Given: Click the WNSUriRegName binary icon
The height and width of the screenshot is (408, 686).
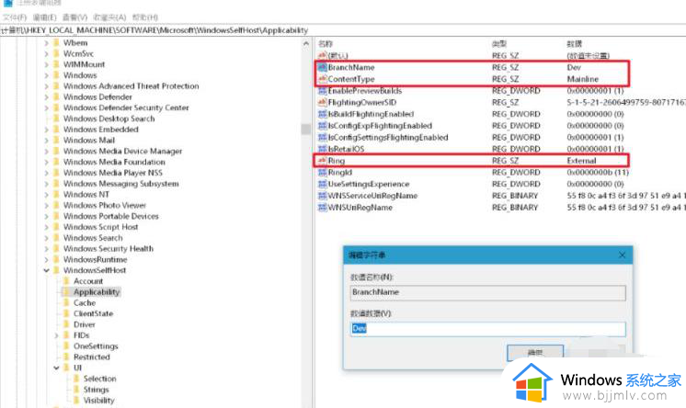Looking at the screenshot, I should tap(323, 208).
